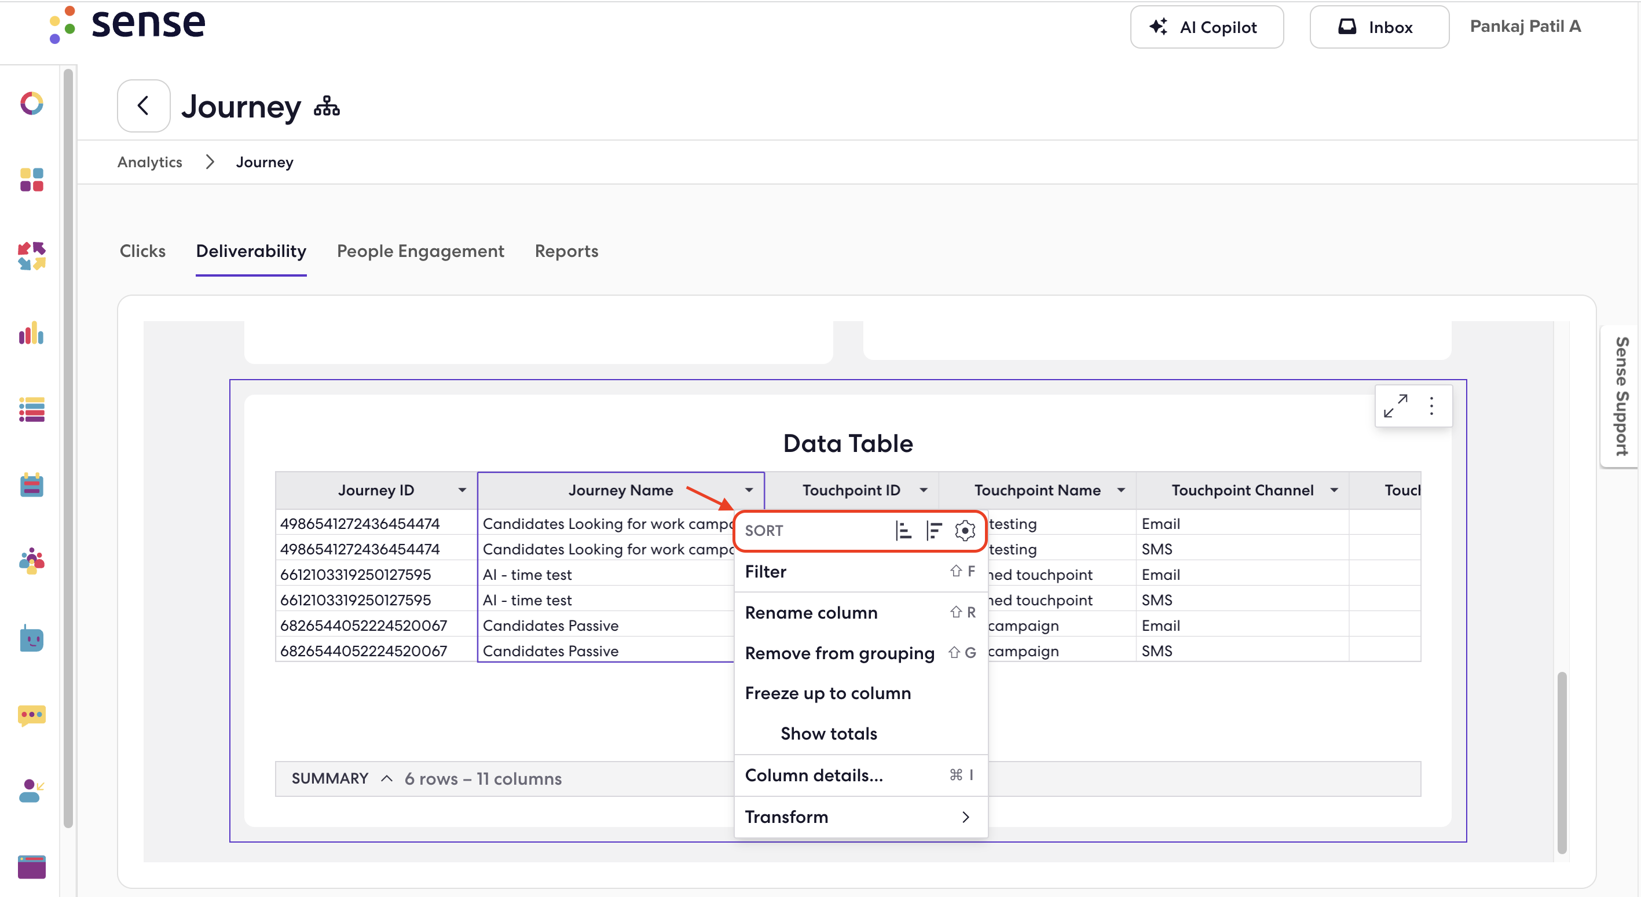Click the dashboard vertical scrollbar
Screen dimensions: 1641x897
[x=1561, y=762]
